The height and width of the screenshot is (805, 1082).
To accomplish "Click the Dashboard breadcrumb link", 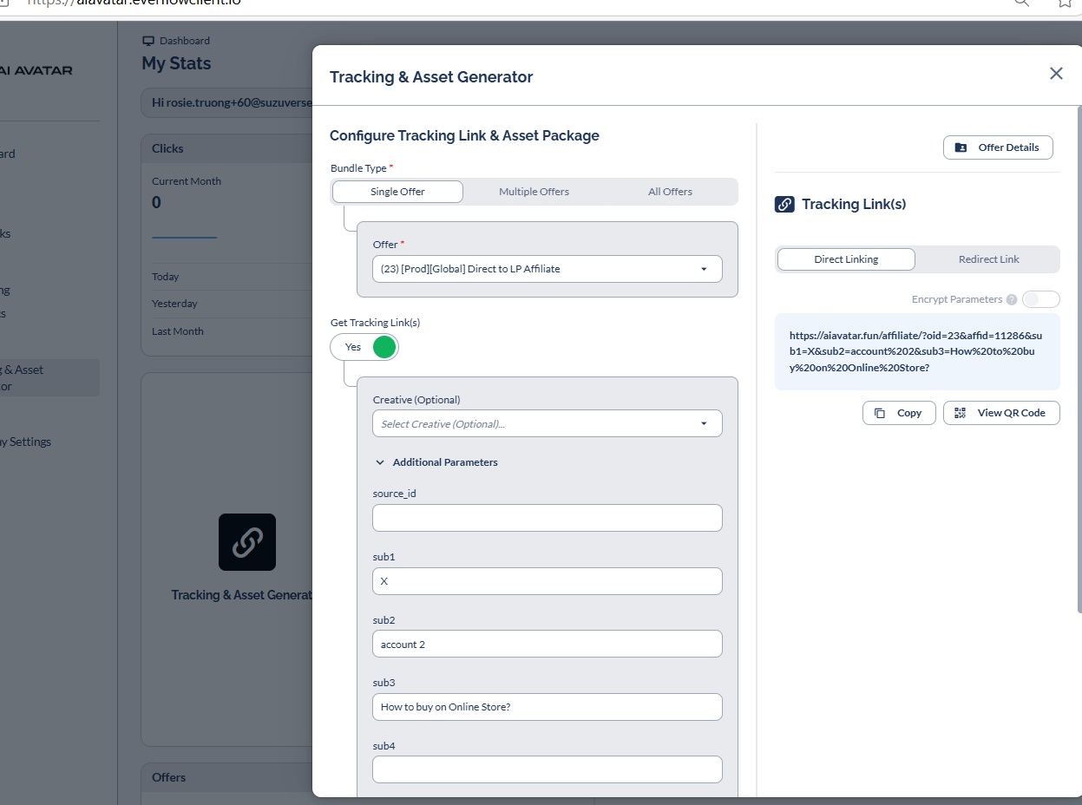I will coord(184,41).
